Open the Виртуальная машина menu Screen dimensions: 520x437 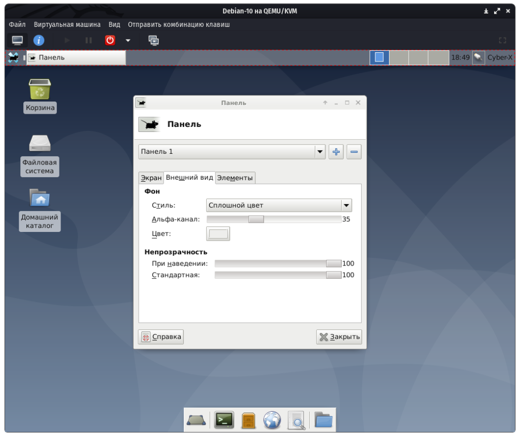(67, 24)
